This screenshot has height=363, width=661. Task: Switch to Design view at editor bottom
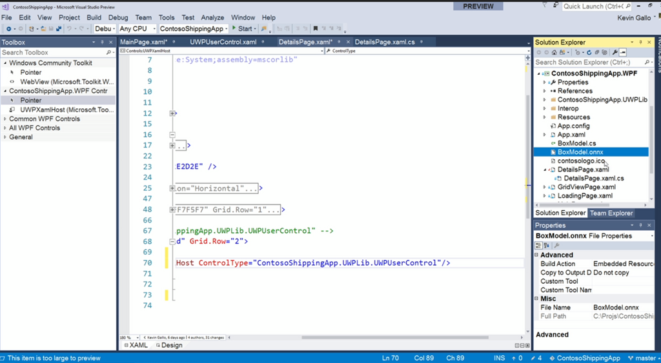point(168,345)
